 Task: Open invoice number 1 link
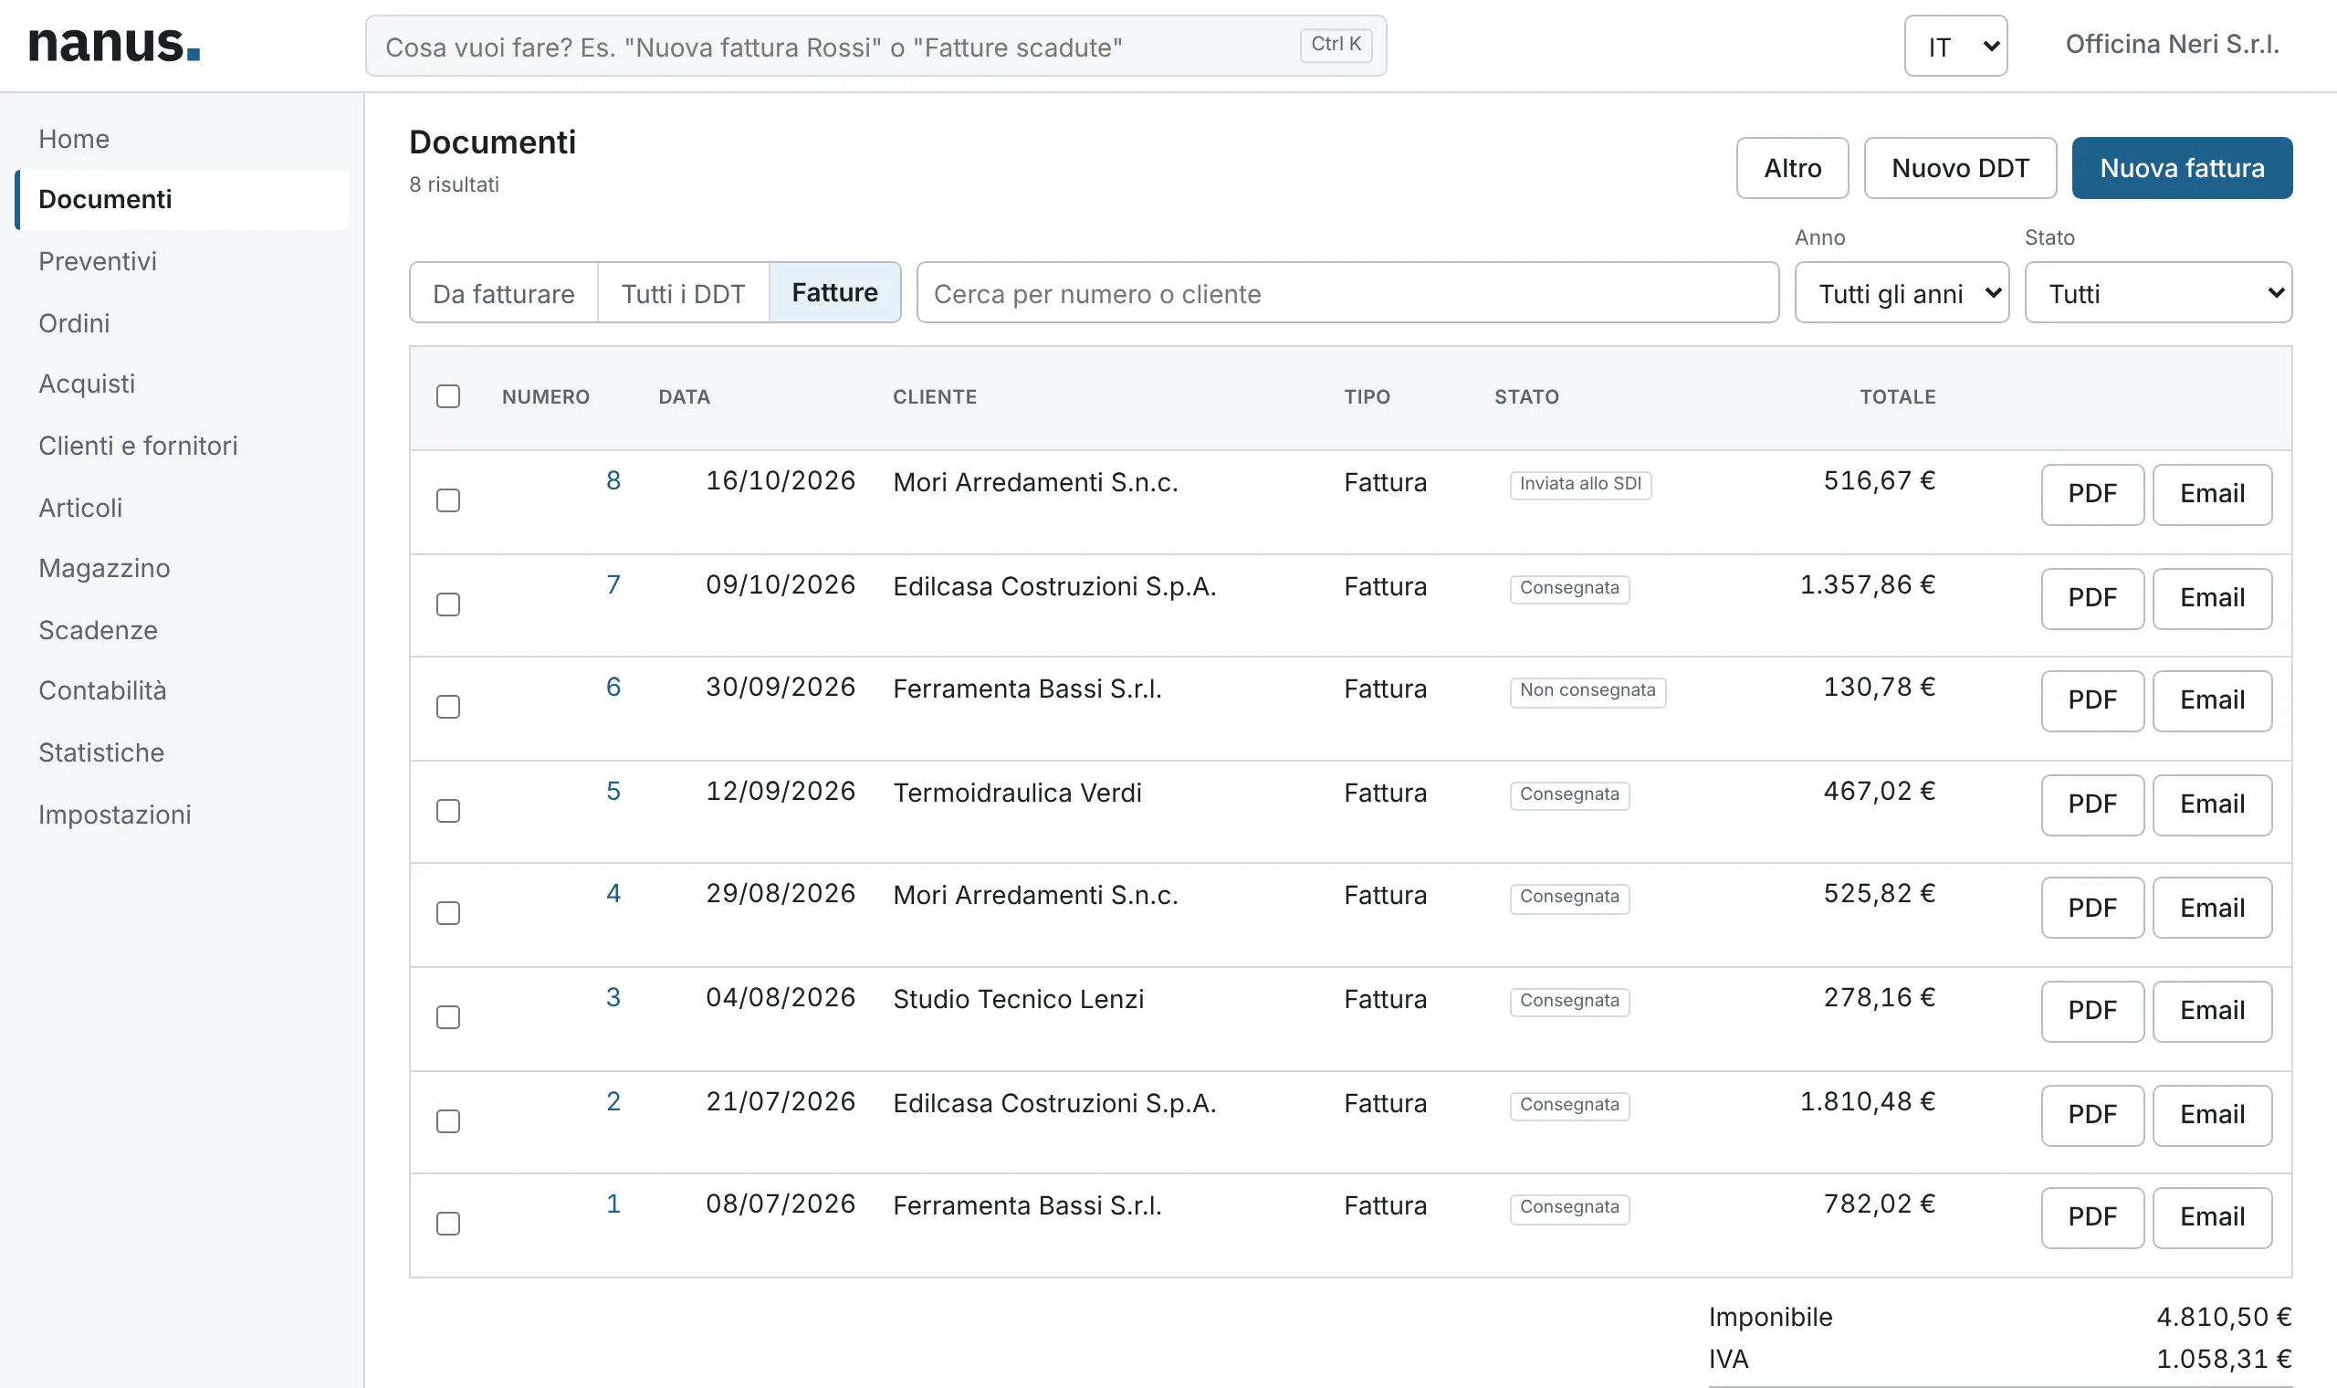[613, 1204]
